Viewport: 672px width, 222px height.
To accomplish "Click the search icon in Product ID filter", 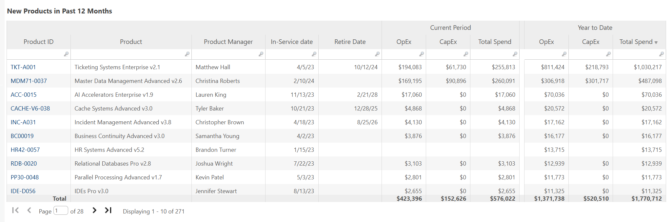I will click(x=66, y=54).
